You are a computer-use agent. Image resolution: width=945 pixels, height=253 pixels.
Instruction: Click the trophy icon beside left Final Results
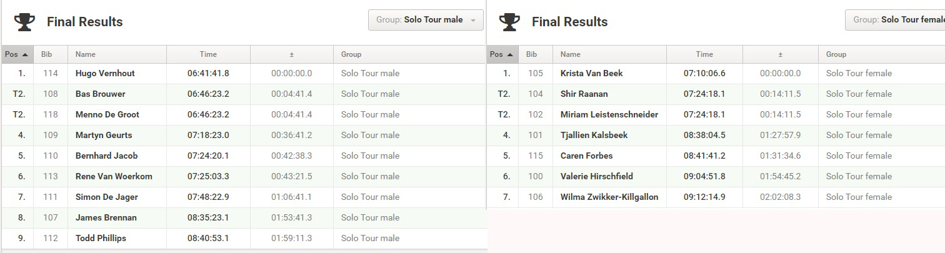click(24, 22)
